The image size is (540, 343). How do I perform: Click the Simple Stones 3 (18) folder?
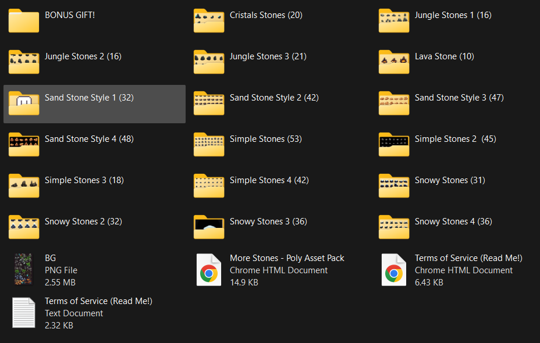pos(66,186)
